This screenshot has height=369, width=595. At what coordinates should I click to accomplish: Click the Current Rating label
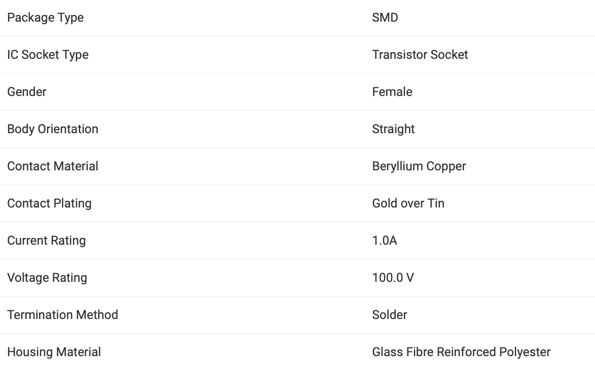click(x=46, y=241)
